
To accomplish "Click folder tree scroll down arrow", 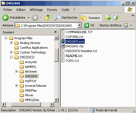I will tap(56, 100).
